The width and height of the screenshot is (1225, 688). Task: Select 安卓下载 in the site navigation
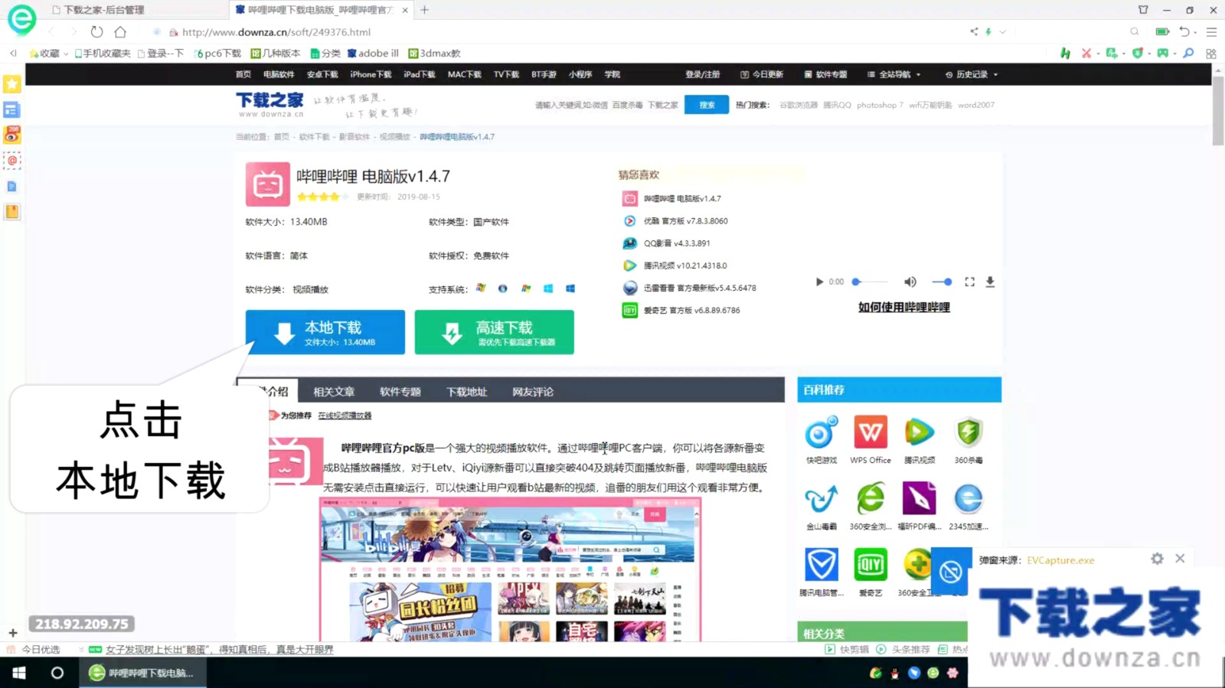tap(322, 74)
